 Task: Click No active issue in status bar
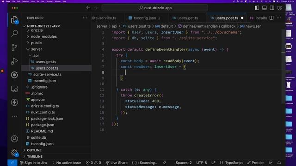67,163
